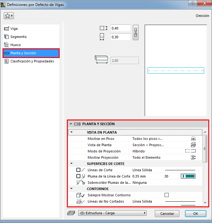The width and height of the screenshot is (212, 223).
Task: Click the Siempre Mostrar Contorno outline icon
Action: (80, 195)
